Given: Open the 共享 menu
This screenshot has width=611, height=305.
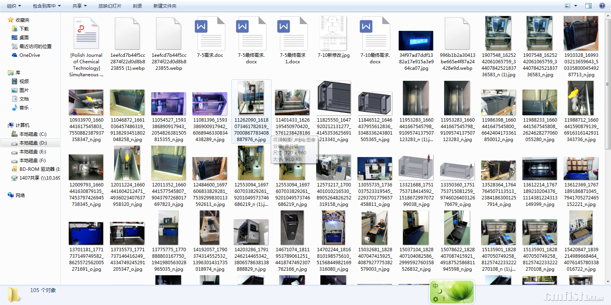Looking at the screenshot, I should [79, 6].
